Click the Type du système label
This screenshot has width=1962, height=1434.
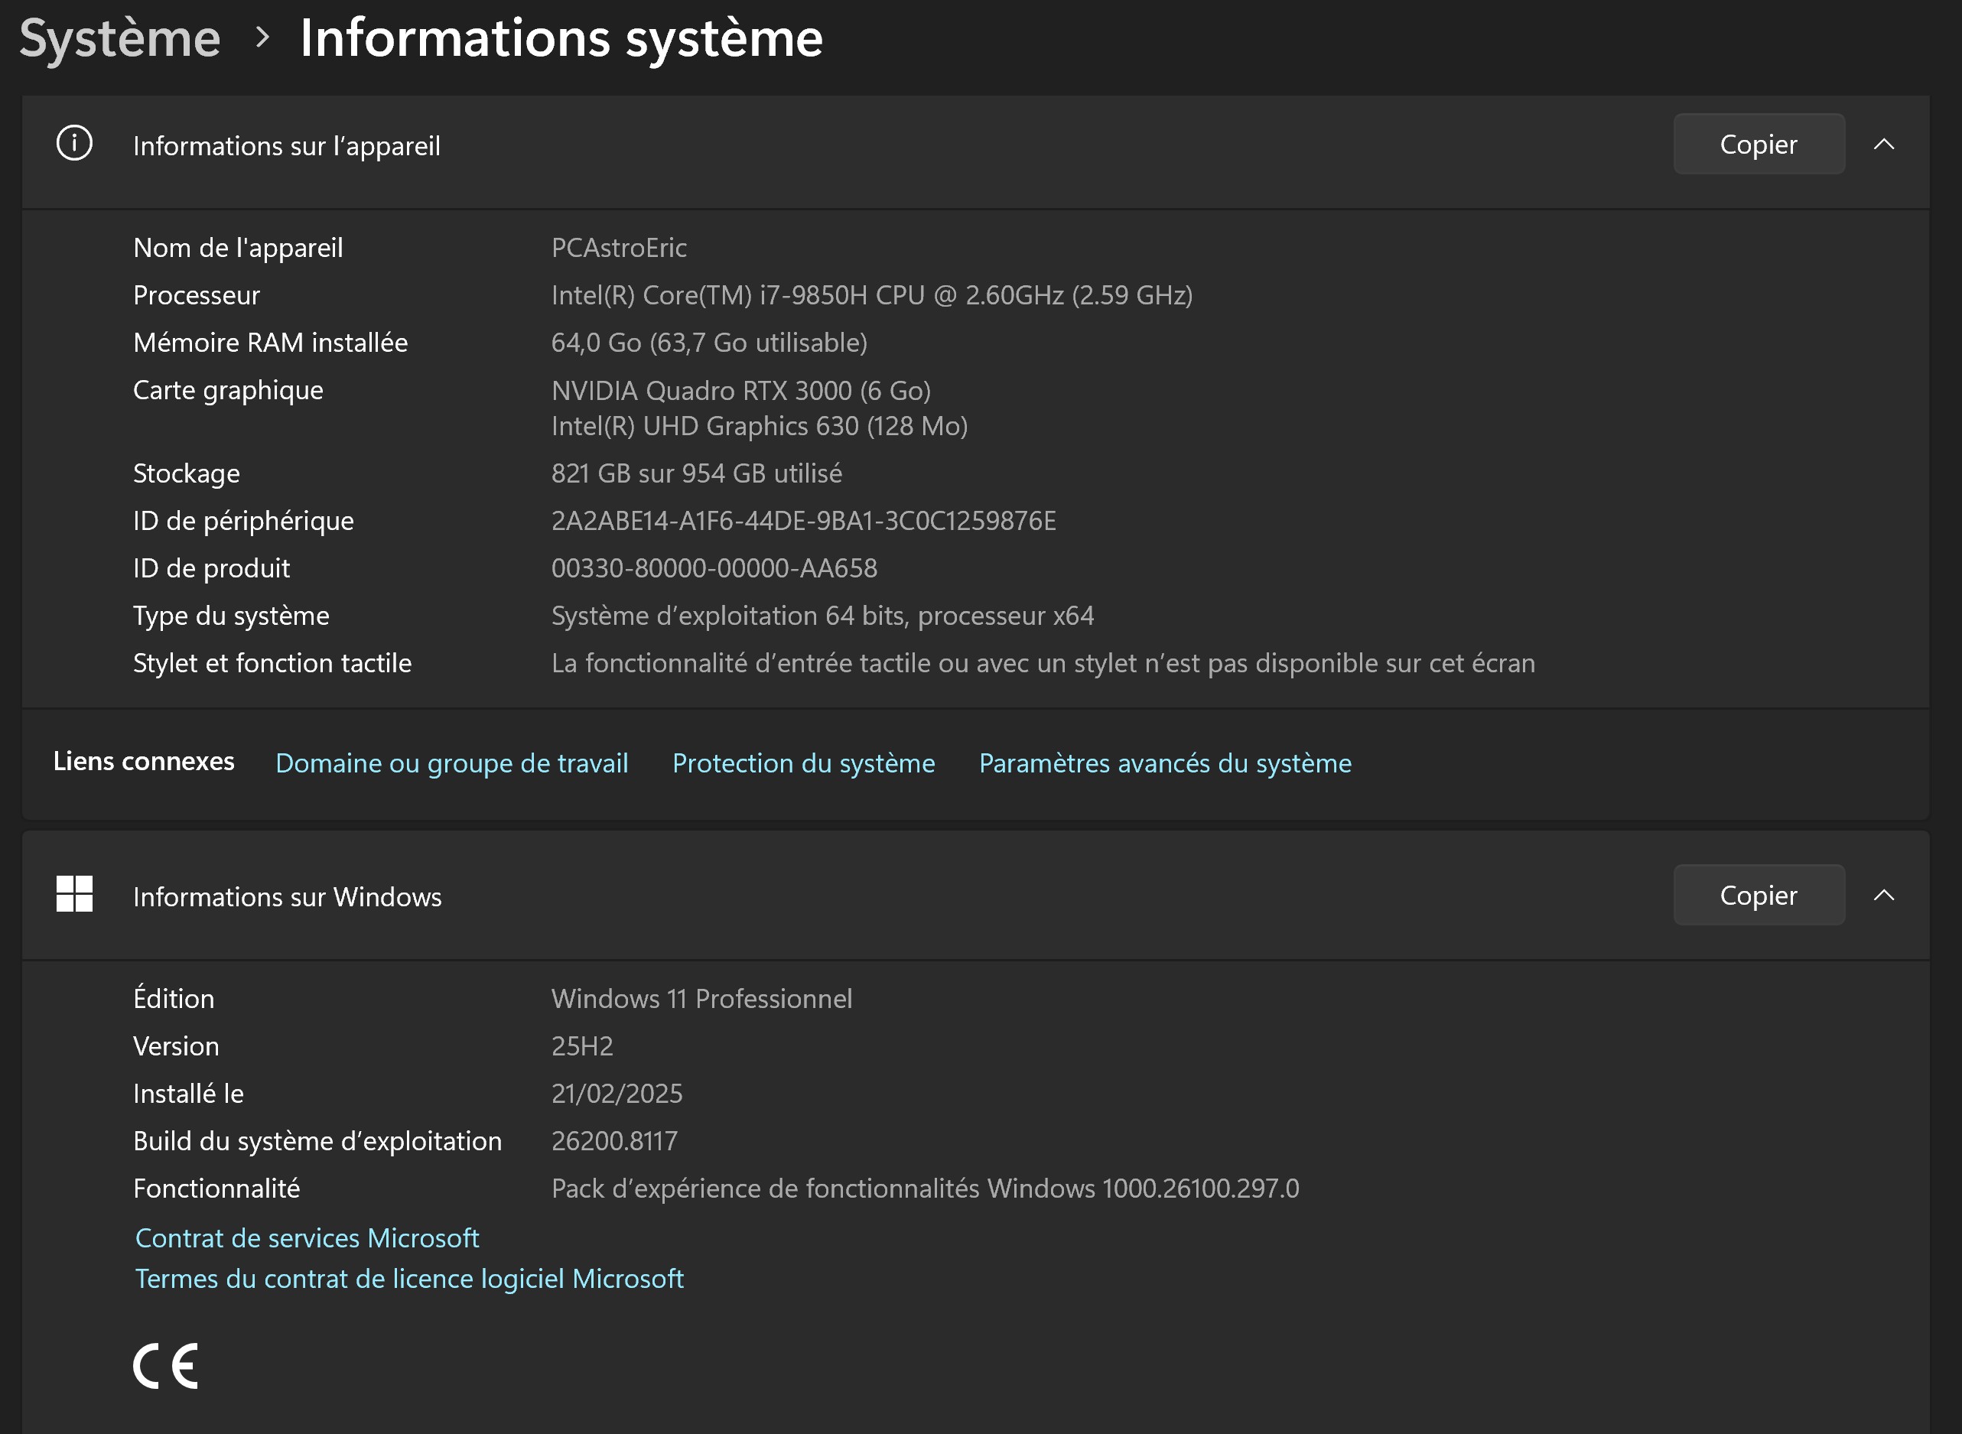(x=231, y=616)
